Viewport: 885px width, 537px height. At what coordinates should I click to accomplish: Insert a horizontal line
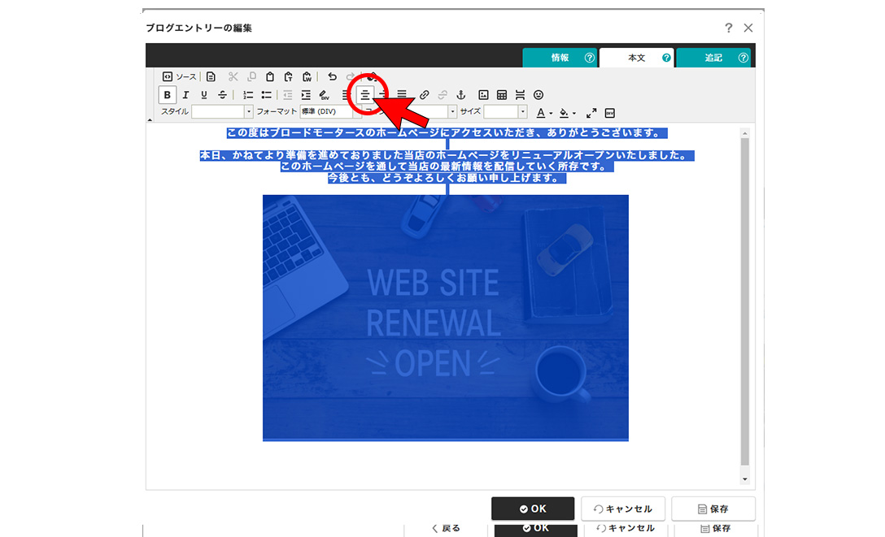pos(520,95)
